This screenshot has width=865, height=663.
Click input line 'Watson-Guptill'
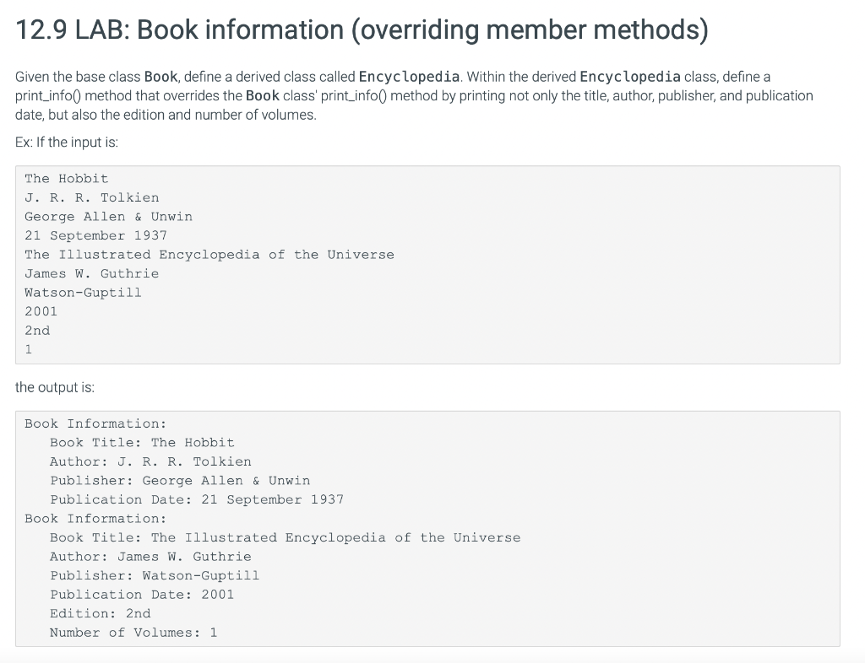pyautogui.click(x=83, y=293)
